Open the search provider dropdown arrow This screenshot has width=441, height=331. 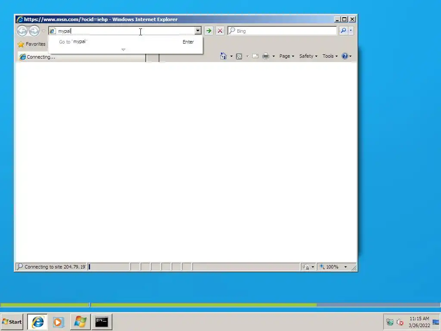tap(351, 31)
